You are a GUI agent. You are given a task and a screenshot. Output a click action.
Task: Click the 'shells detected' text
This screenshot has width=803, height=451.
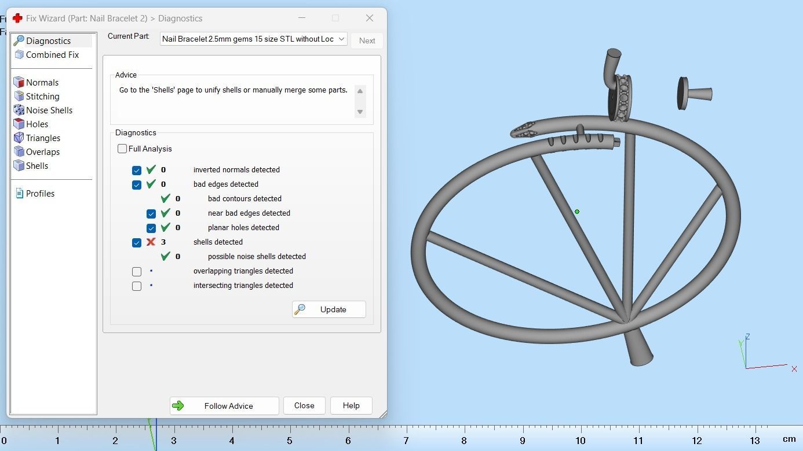(x=218, y=242)
